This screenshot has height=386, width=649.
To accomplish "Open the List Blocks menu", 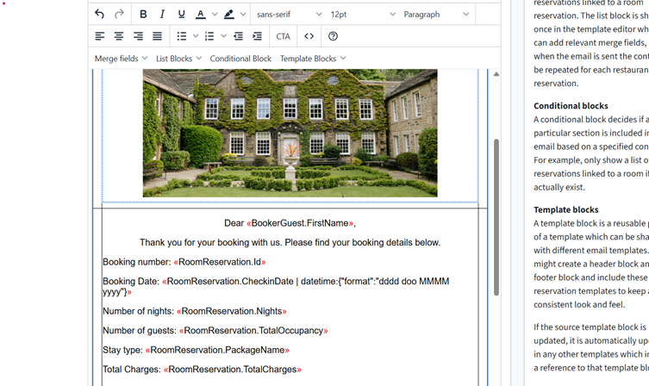I will coord(178,59).
